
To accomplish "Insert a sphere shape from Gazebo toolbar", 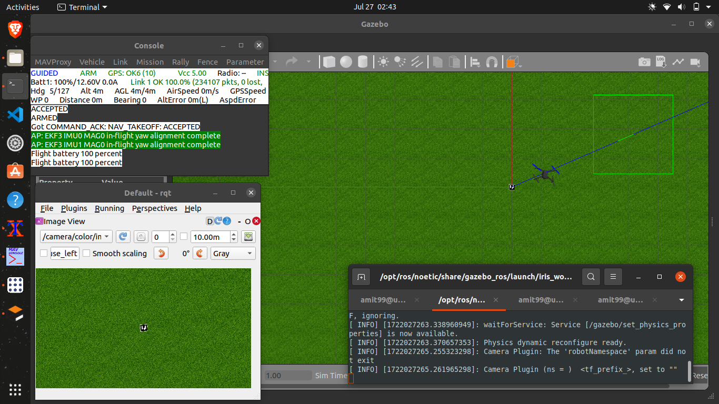I will click(x=346, y=62).
